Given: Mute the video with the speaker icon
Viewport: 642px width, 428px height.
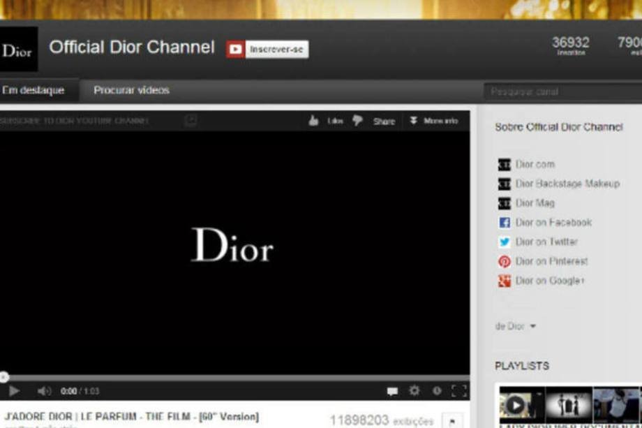Looking at the screenshot, I should (x=44, y=391).
